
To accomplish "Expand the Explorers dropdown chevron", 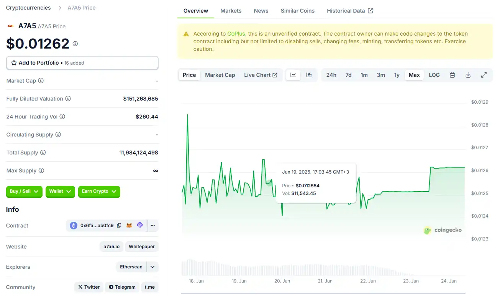I will point(152,266).
